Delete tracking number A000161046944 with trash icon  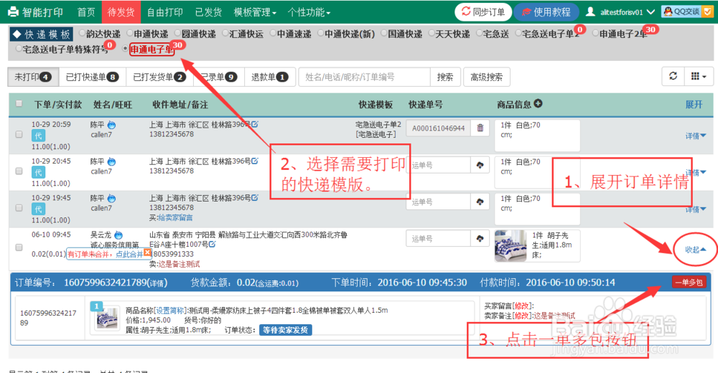tap(480, 128)
